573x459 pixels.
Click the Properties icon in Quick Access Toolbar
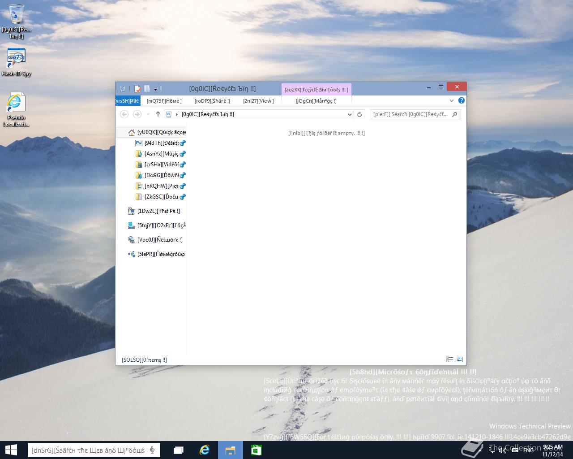coord(137,89)
